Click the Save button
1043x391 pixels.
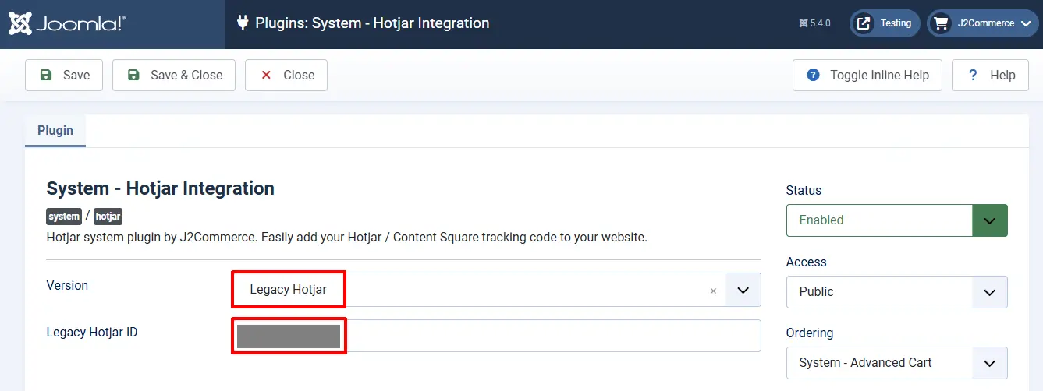pos(64,75)
